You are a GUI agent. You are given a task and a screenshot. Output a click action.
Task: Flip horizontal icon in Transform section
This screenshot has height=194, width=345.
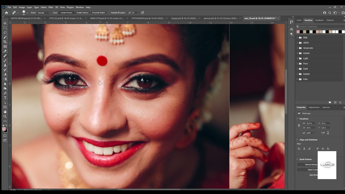(x=323, y=133)
